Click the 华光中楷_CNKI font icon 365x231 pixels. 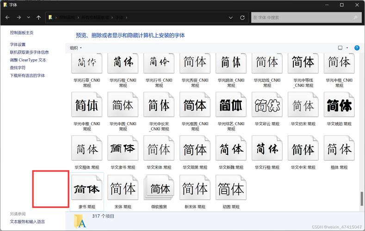tap(339, 63)
